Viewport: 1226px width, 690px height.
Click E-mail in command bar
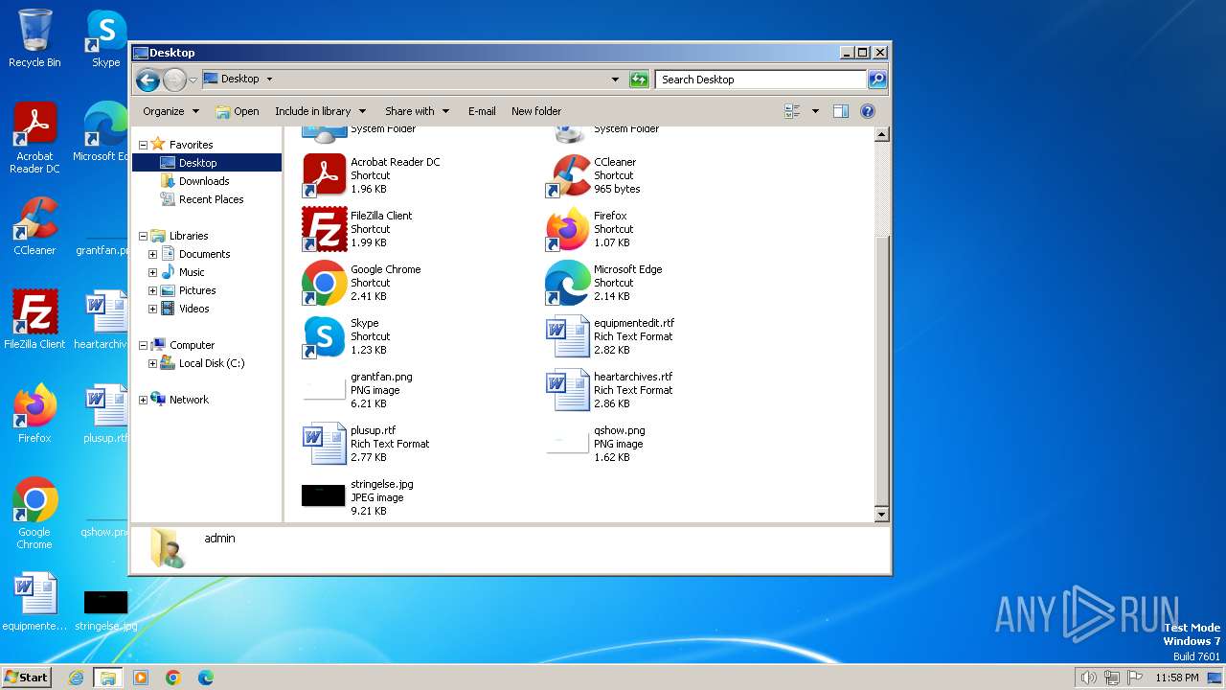(482, 111)
